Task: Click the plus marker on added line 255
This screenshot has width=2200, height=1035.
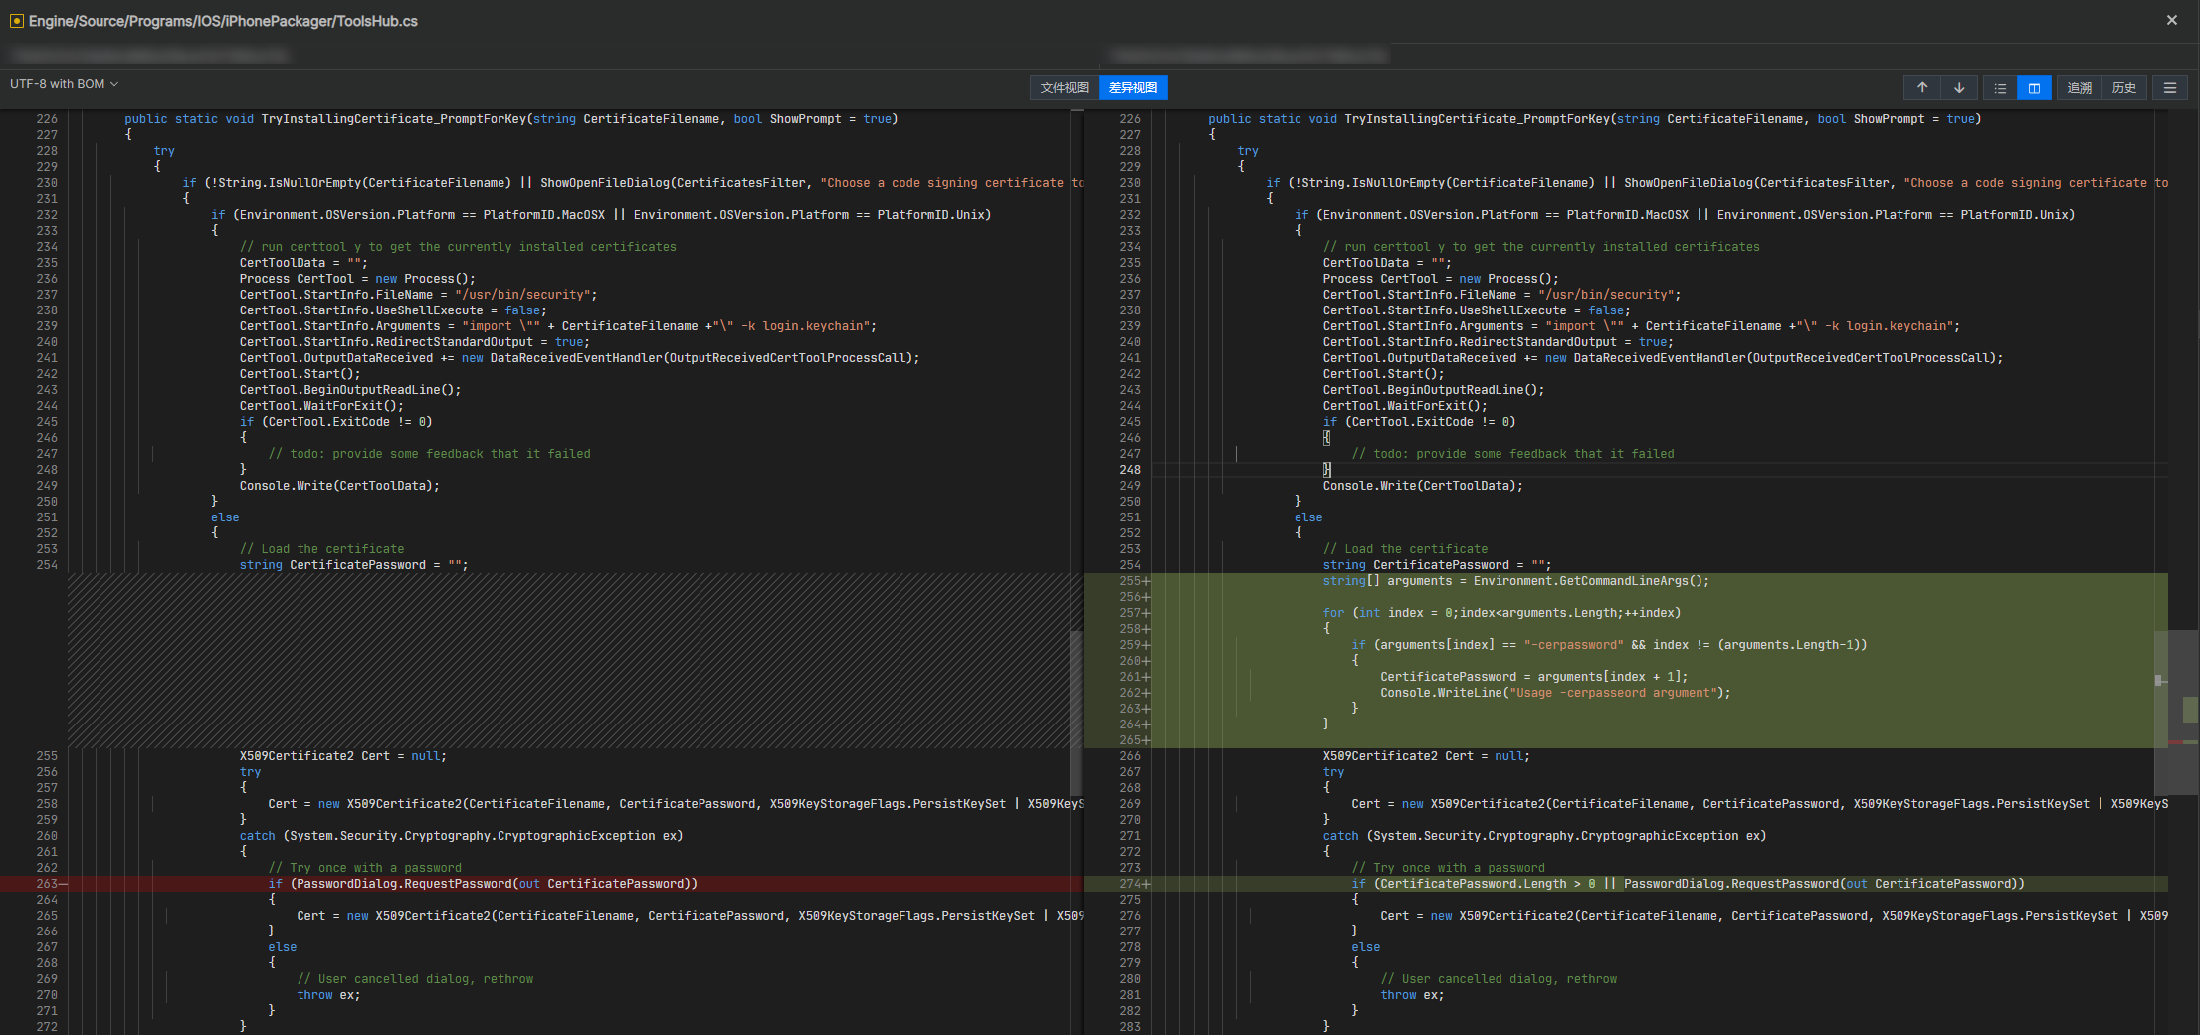Action: pyautogui.click(x=1146, y=581)
